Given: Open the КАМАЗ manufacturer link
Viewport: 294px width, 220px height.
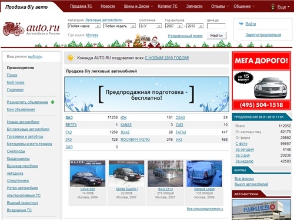Looking at the screenshot, I should point(126,125).
